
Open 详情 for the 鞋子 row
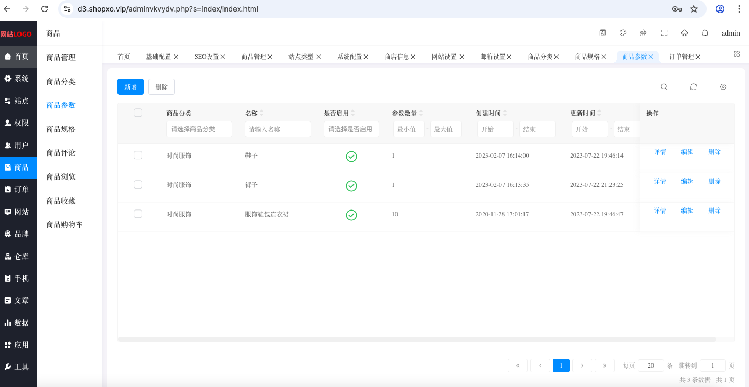point(660,152)
